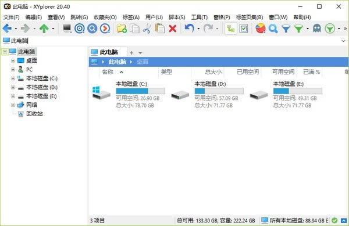Click the E: drive usage bar
Screen dimensions: 349x226
click(298, 91)
